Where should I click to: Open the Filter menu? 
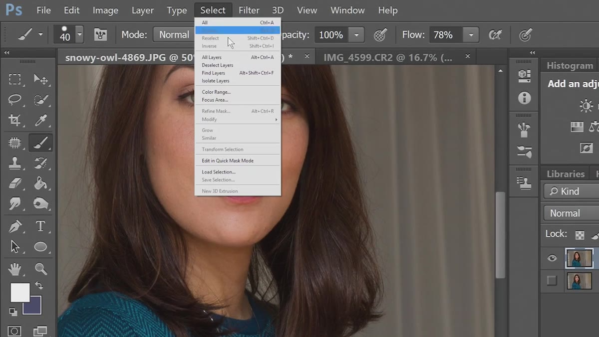[249, 10]
